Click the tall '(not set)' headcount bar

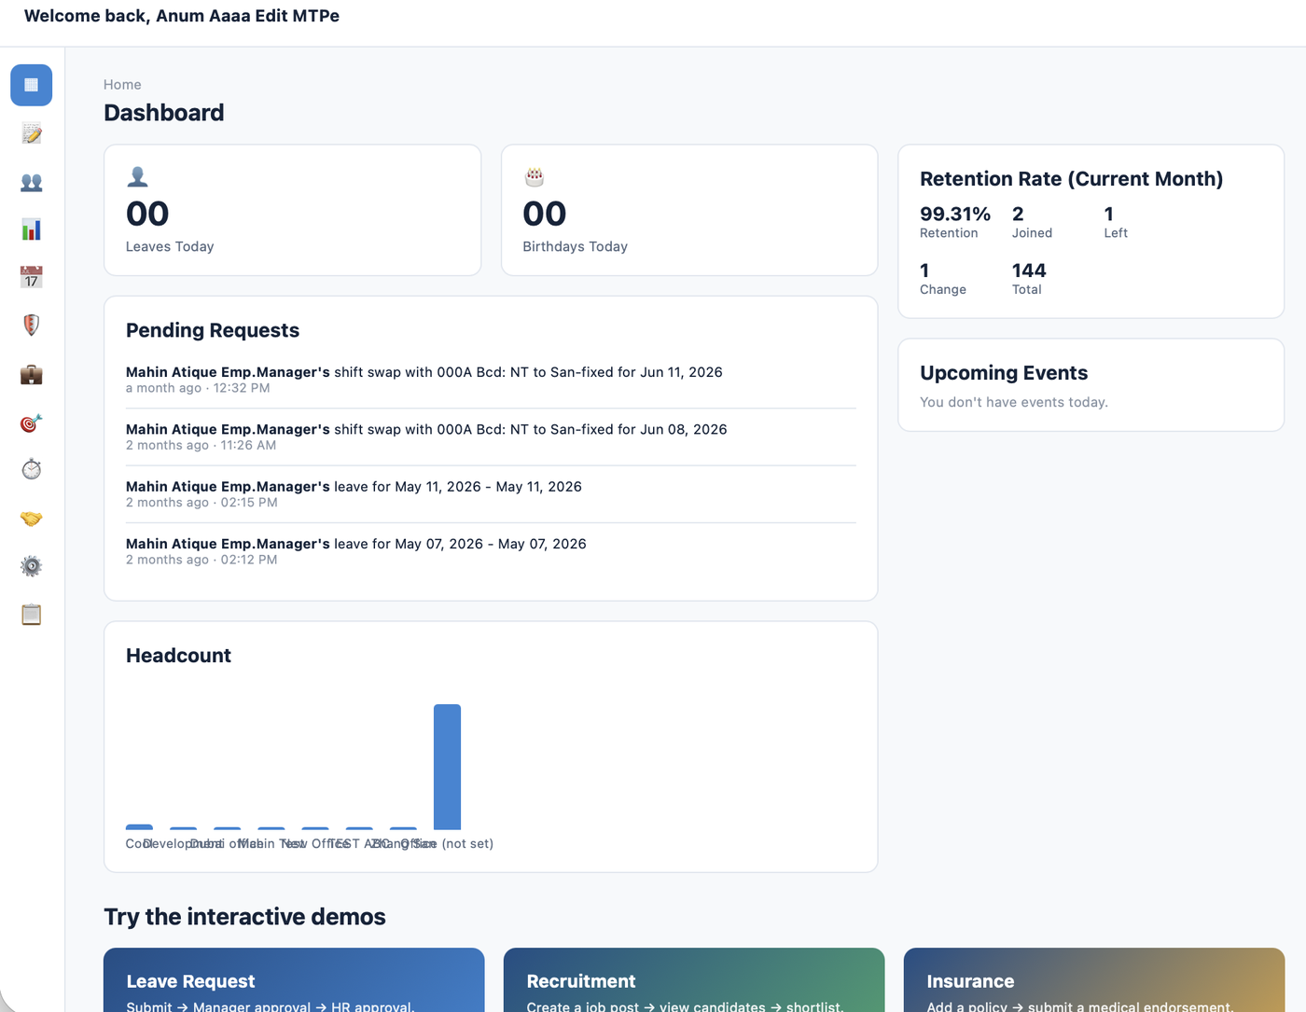click(447, 767)
